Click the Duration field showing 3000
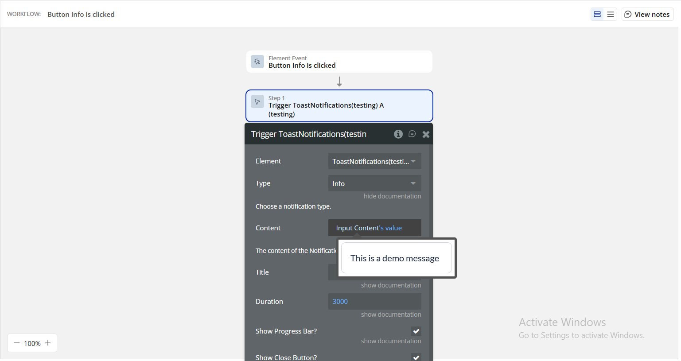Image resolution: width=681 pixels, height=361 pixels. (374, 302)
